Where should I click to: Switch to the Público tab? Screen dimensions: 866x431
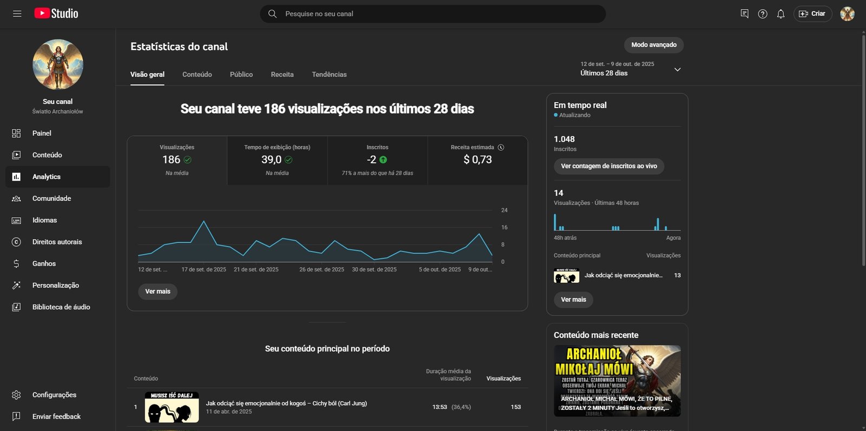click(x=241, y=75)
